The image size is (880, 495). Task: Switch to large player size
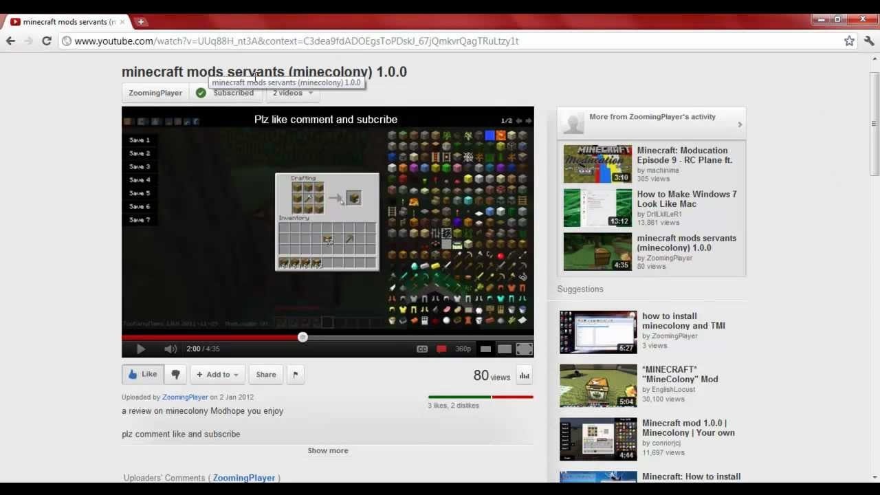pyautogui.click(x=505, y=349)
